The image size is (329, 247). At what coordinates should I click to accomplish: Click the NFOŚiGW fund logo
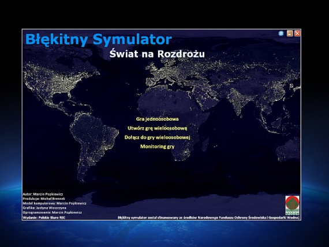pos(292,205)
